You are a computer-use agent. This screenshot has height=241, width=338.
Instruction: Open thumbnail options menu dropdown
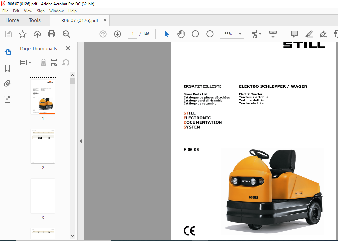pos(25,63)
